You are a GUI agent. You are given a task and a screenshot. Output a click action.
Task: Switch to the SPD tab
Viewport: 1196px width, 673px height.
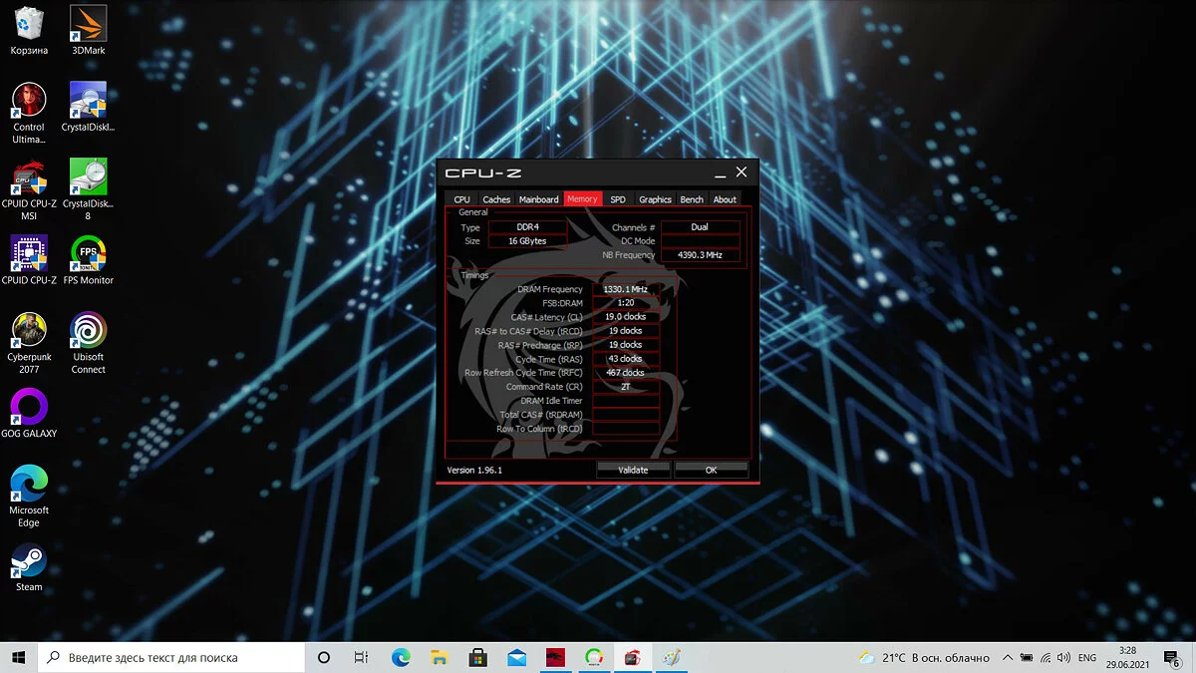618,199
